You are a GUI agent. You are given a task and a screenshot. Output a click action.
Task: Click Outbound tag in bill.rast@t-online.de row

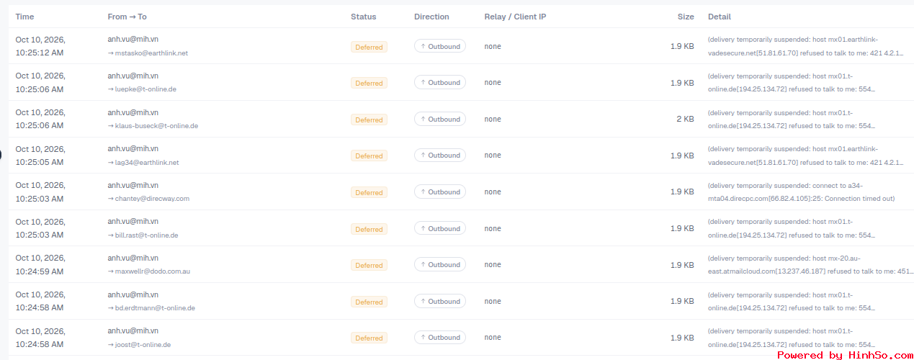(x=440, y=228)
